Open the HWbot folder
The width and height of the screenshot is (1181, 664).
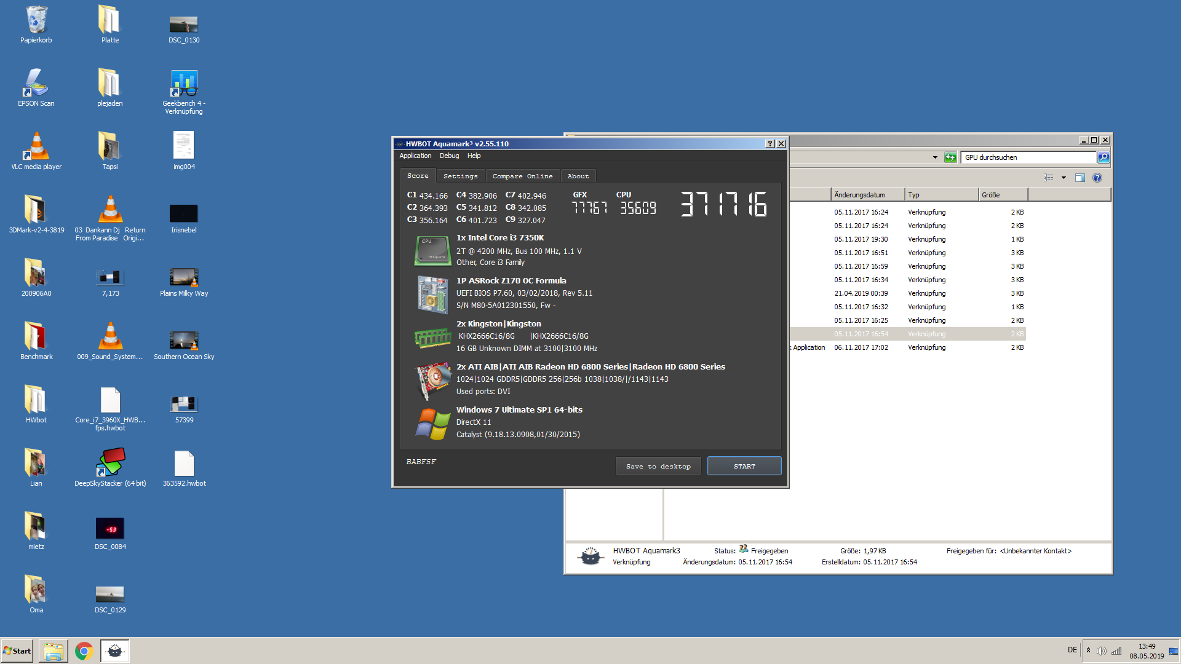[x=36, y=405]
